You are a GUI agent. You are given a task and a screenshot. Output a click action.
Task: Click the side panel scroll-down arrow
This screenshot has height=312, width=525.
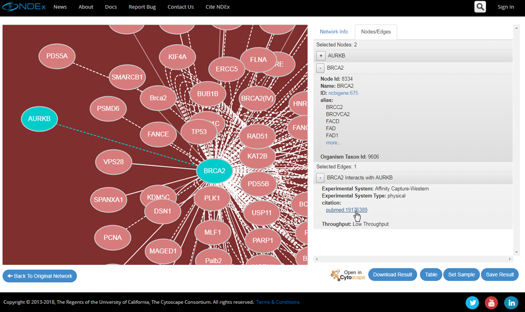pyautogui.click(x=516, y=252)
